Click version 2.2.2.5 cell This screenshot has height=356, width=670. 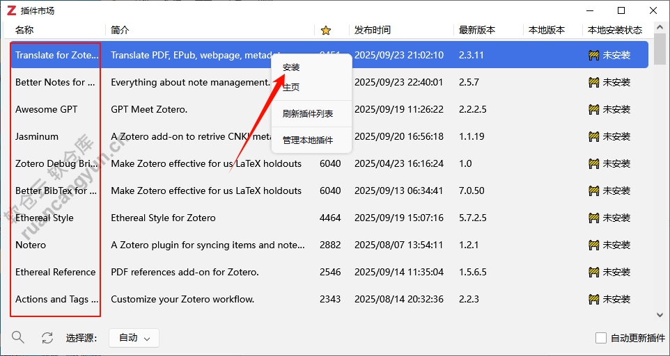(x=473, y=110)
